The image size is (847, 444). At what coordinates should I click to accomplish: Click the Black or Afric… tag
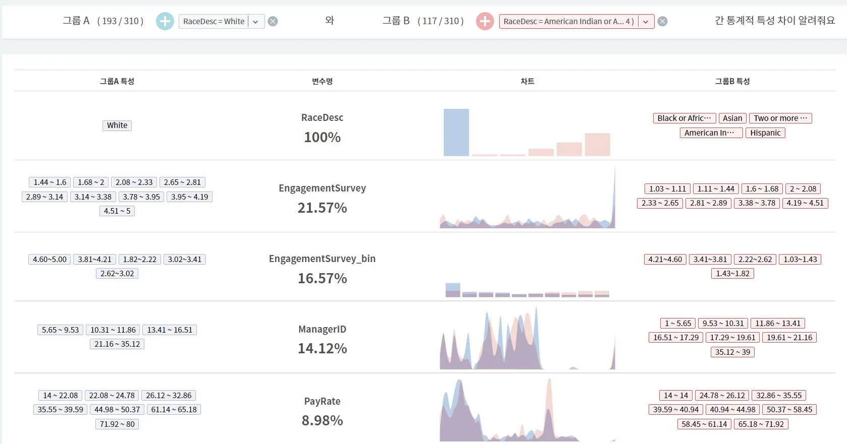pos(684,118)
